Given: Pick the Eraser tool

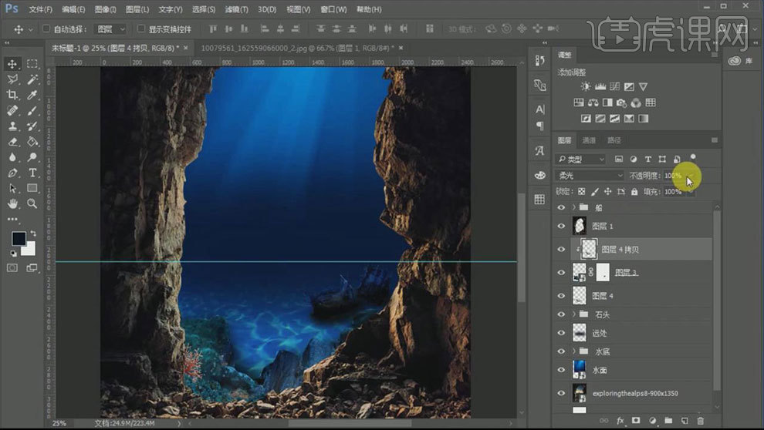Looking at the screenshot, I should 12,142.
